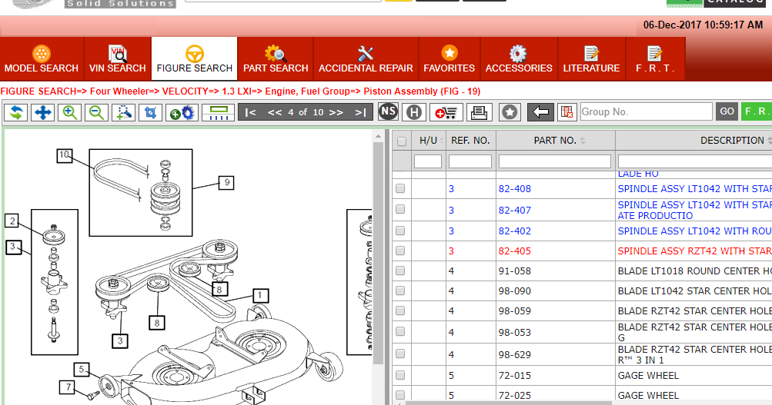The width and height of the screenshot is (772, 405).
Task: Open the Accidental Repair section
Action: tap(366, 59)
